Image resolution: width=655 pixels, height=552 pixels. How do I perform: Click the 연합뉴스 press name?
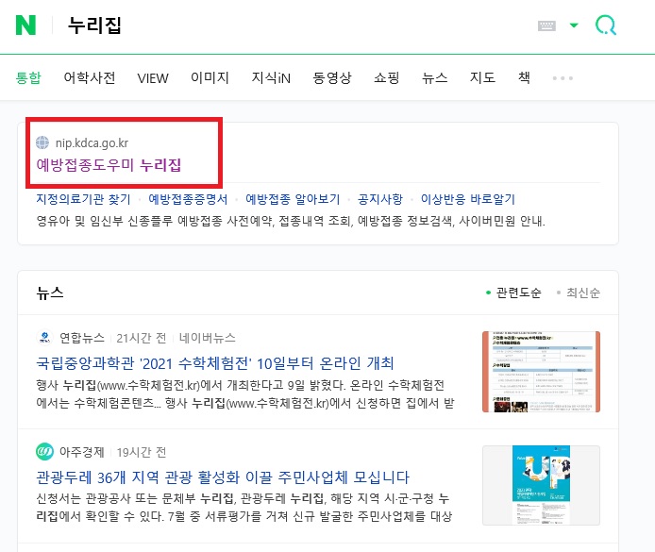coord(82,338)
